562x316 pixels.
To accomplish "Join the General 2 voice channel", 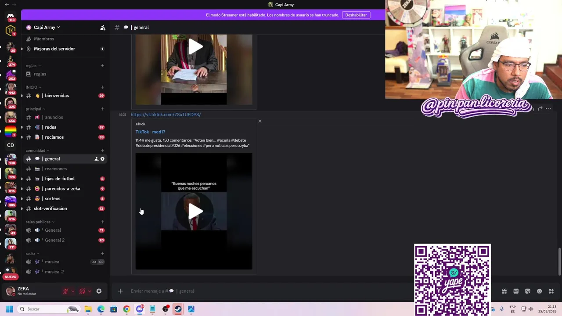I will [x=65, y=240].
